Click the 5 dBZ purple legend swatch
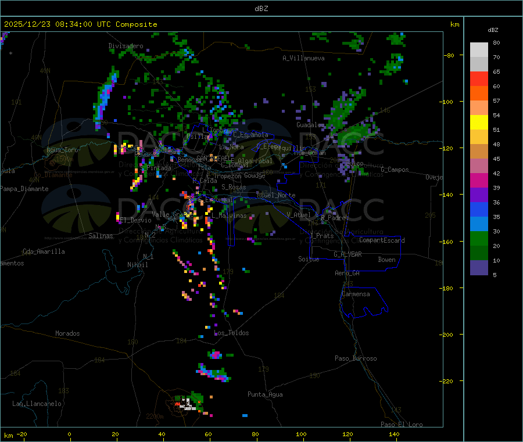The height and width of the screenshot is (442, 523). click(479, 268)
